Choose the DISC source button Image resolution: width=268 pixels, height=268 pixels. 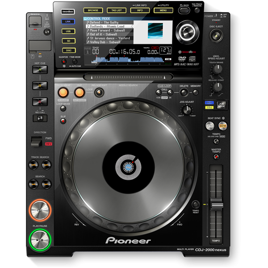pos(69,50)
